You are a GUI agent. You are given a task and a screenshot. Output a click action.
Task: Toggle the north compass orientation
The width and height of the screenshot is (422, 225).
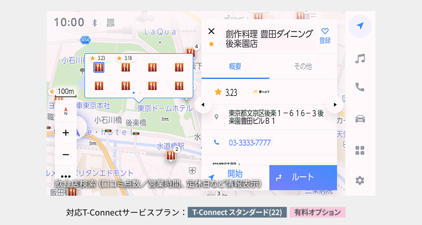coord(66,111)
